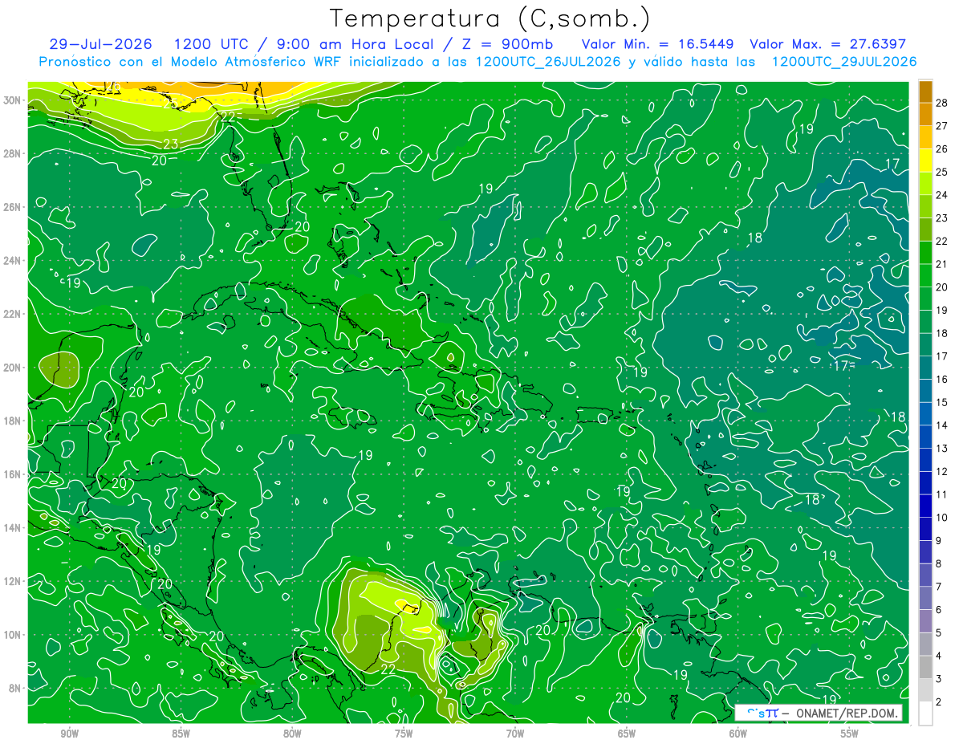963x744 pixels.
Task: Click the "90W" longitude axis label
Action: (70, 734)
